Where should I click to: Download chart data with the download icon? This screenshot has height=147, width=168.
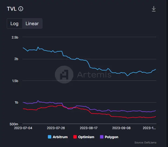click(154, 9)
